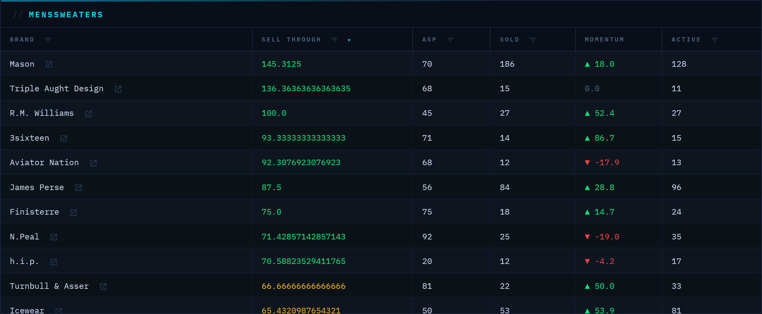Open R.M. Williams external link icon
The image size is (762, 314).
tap(88, 114)
